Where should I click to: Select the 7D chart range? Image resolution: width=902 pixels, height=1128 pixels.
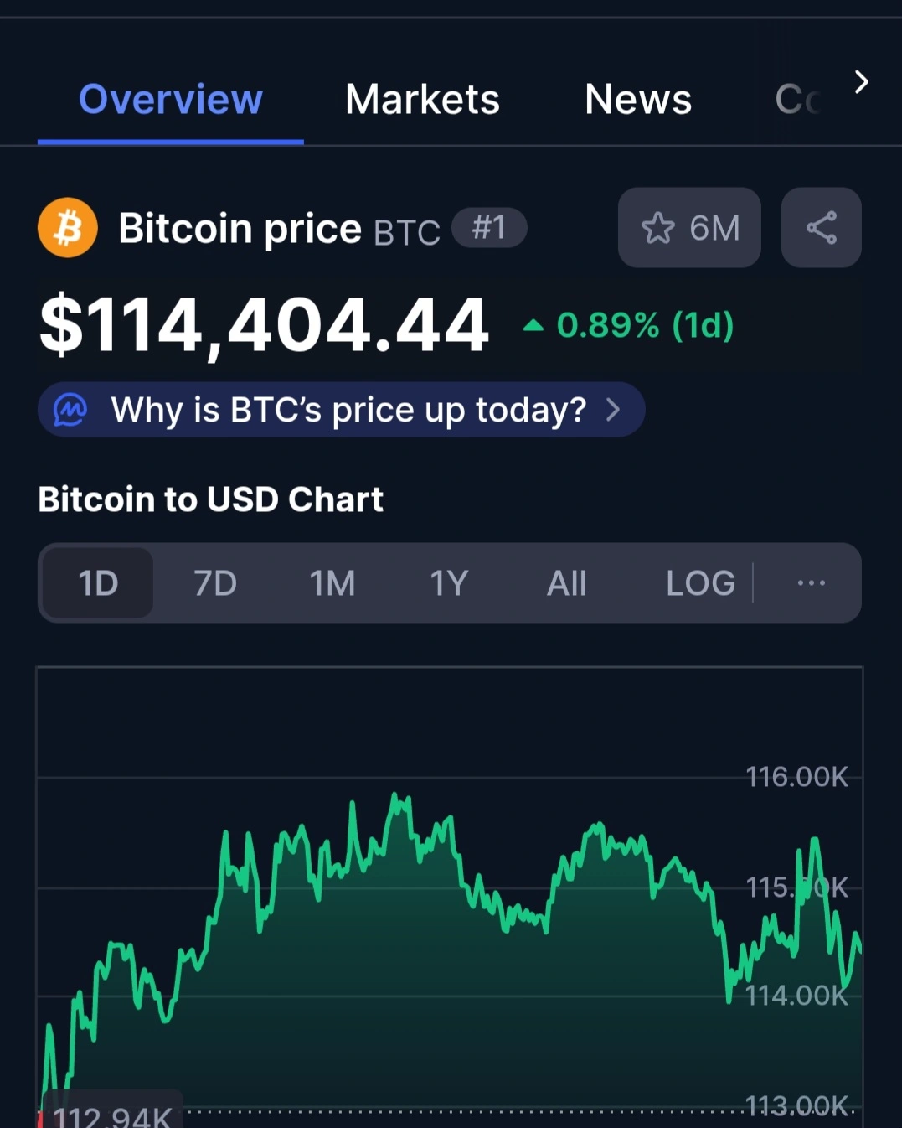tap(215, 583)
